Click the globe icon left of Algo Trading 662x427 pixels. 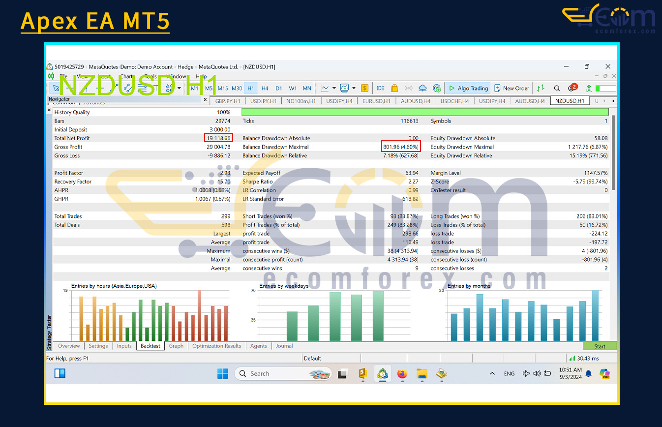(x=437, y=88)
